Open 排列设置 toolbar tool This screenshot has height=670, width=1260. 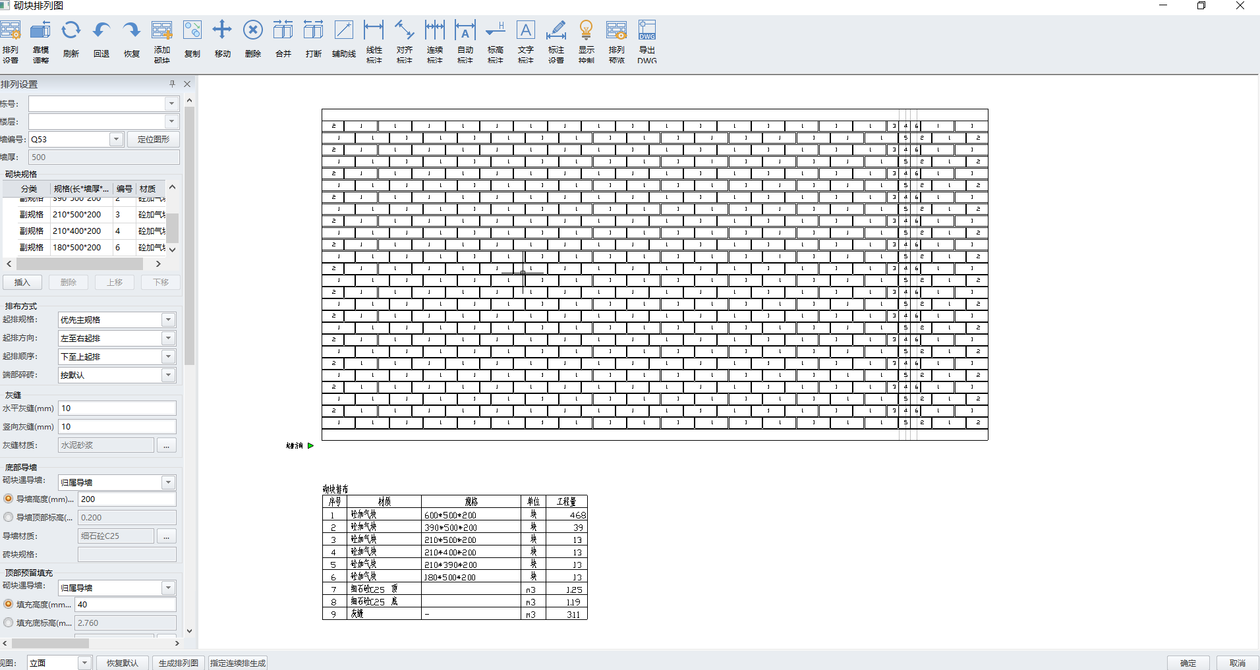[10, 42]
